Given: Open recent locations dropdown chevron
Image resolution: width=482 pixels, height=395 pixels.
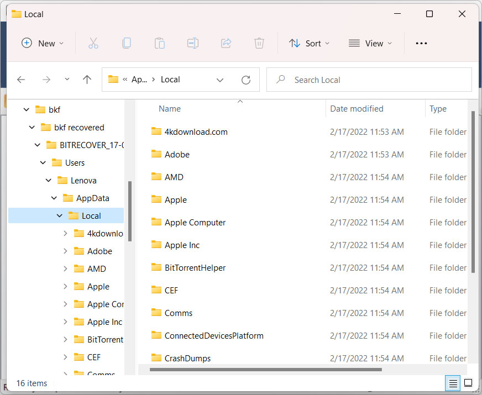Looking at the screenshot, I should coord(67,79).
